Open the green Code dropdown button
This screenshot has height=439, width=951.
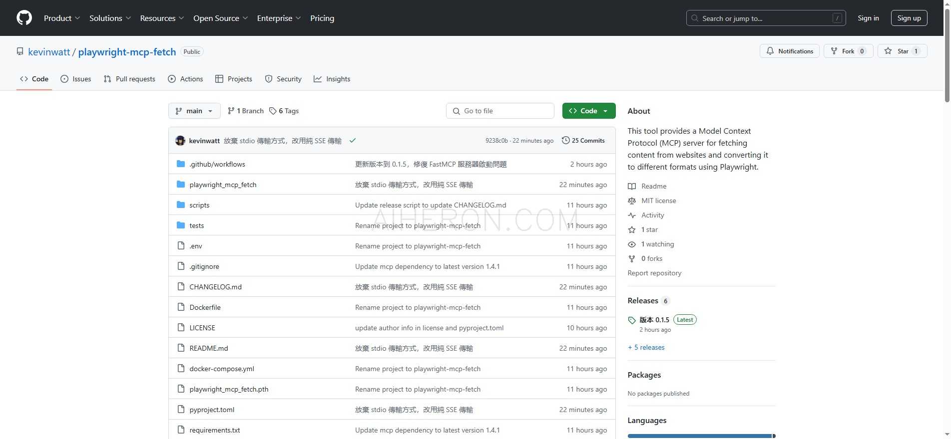(x=589, y=111)
